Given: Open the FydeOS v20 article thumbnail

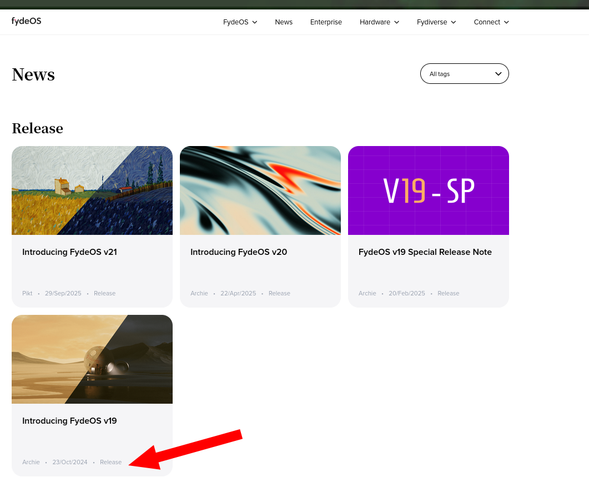Looking at the screenshot, I should [x=260, y=190].
